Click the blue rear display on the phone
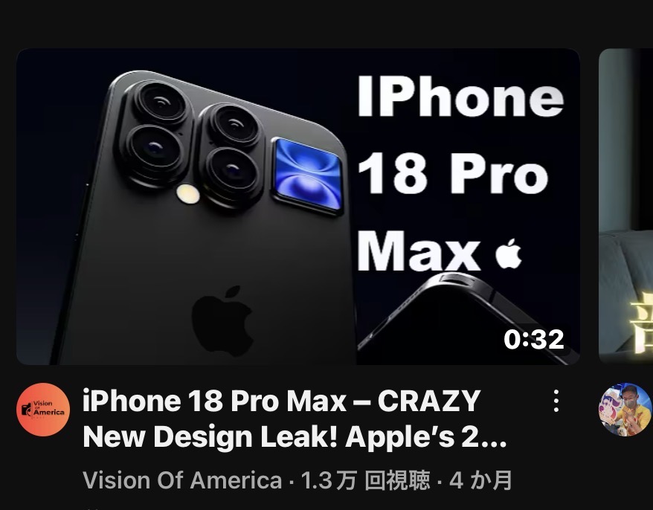The height and width of the screenshot is (510, 653). click(307, 175)
